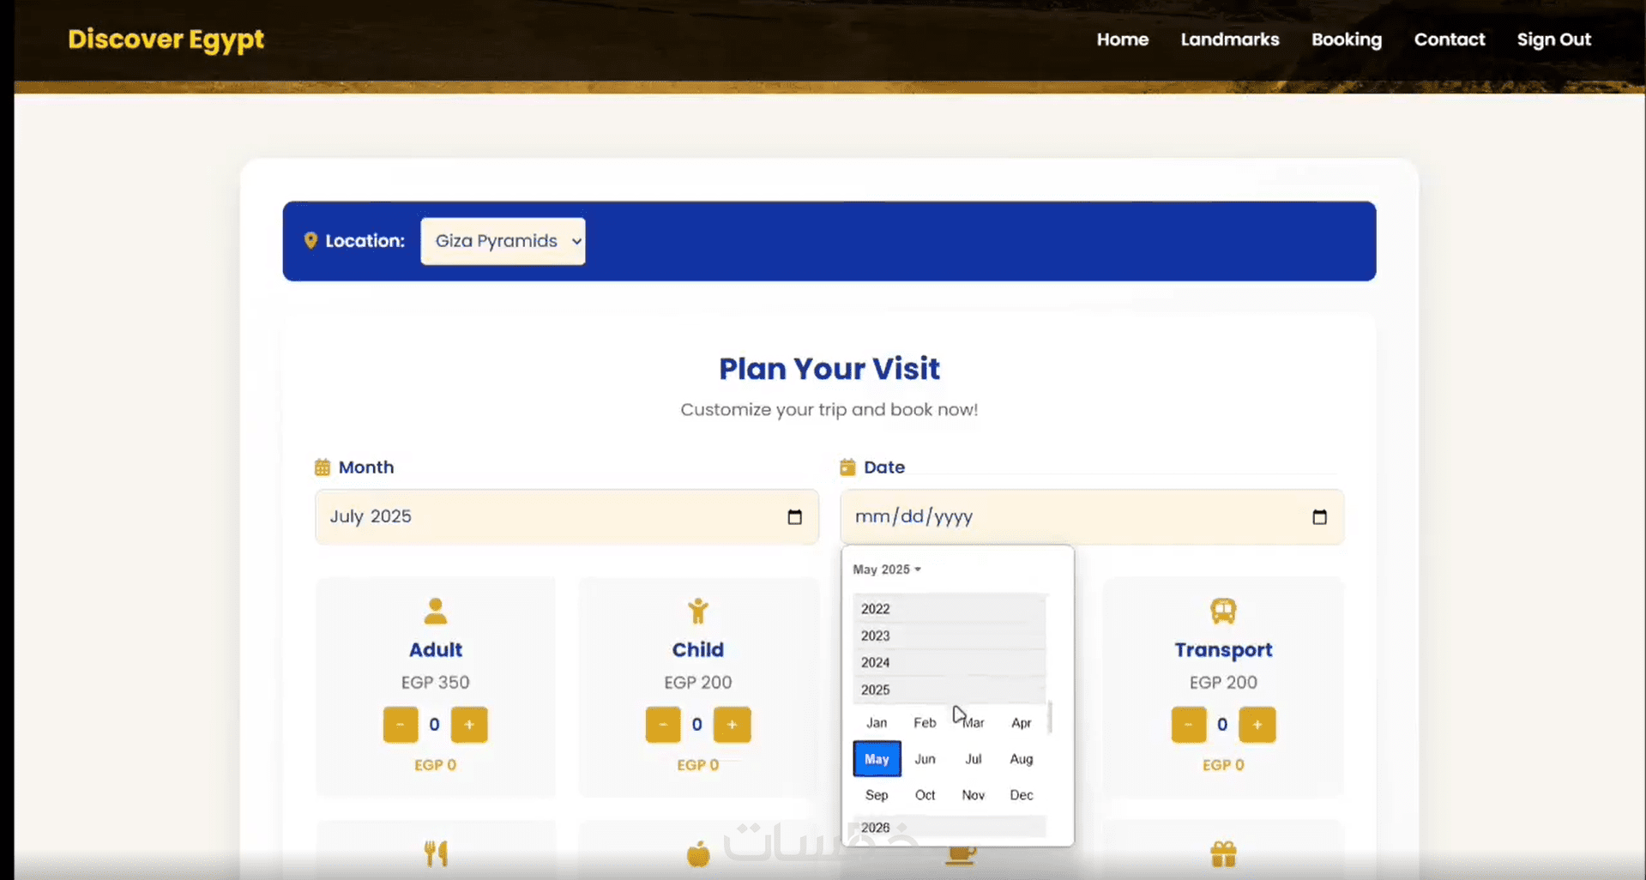This screenshot has height=880, width=1646.
Task: Click the Date field mm/dd/yyyy
Action: 1092,516
